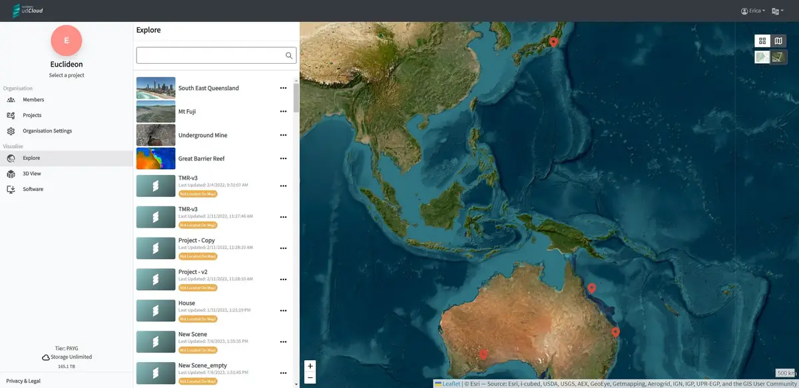Click the Storage Unlimited cloud icon
The height and width of the screenshot is (388, 799).
click(46, 357)
